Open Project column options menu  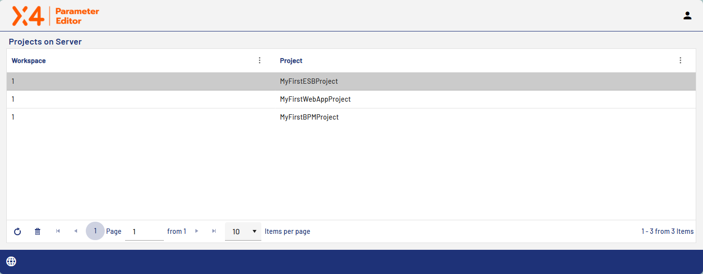(x=680, y=61)
